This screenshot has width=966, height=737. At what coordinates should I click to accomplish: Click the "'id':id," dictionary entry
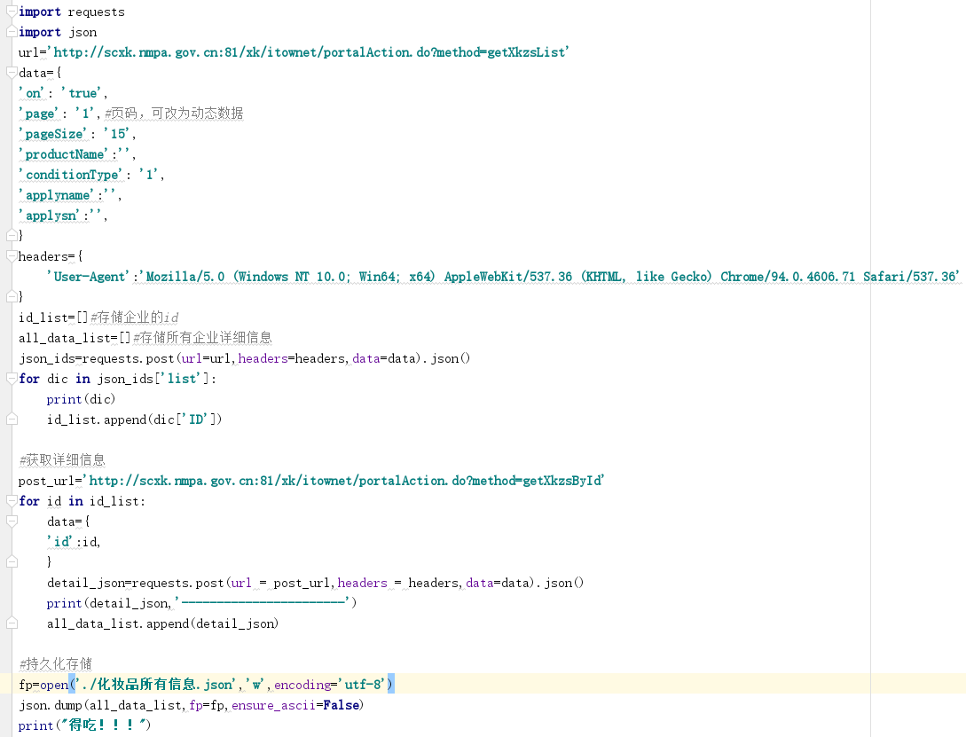click(x=74, y=542)
